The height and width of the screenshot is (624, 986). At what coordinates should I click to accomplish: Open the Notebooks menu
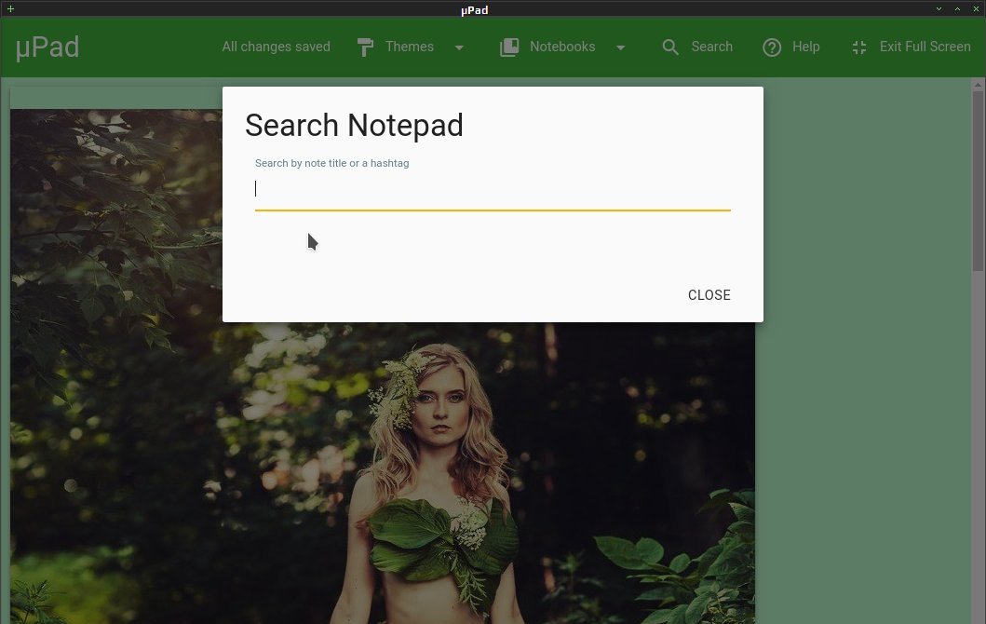pos(562,47)
